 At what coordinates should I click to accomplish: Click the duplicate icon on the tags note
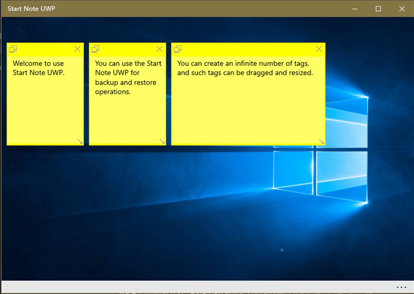pyautogui.click(x=177, y=49)
